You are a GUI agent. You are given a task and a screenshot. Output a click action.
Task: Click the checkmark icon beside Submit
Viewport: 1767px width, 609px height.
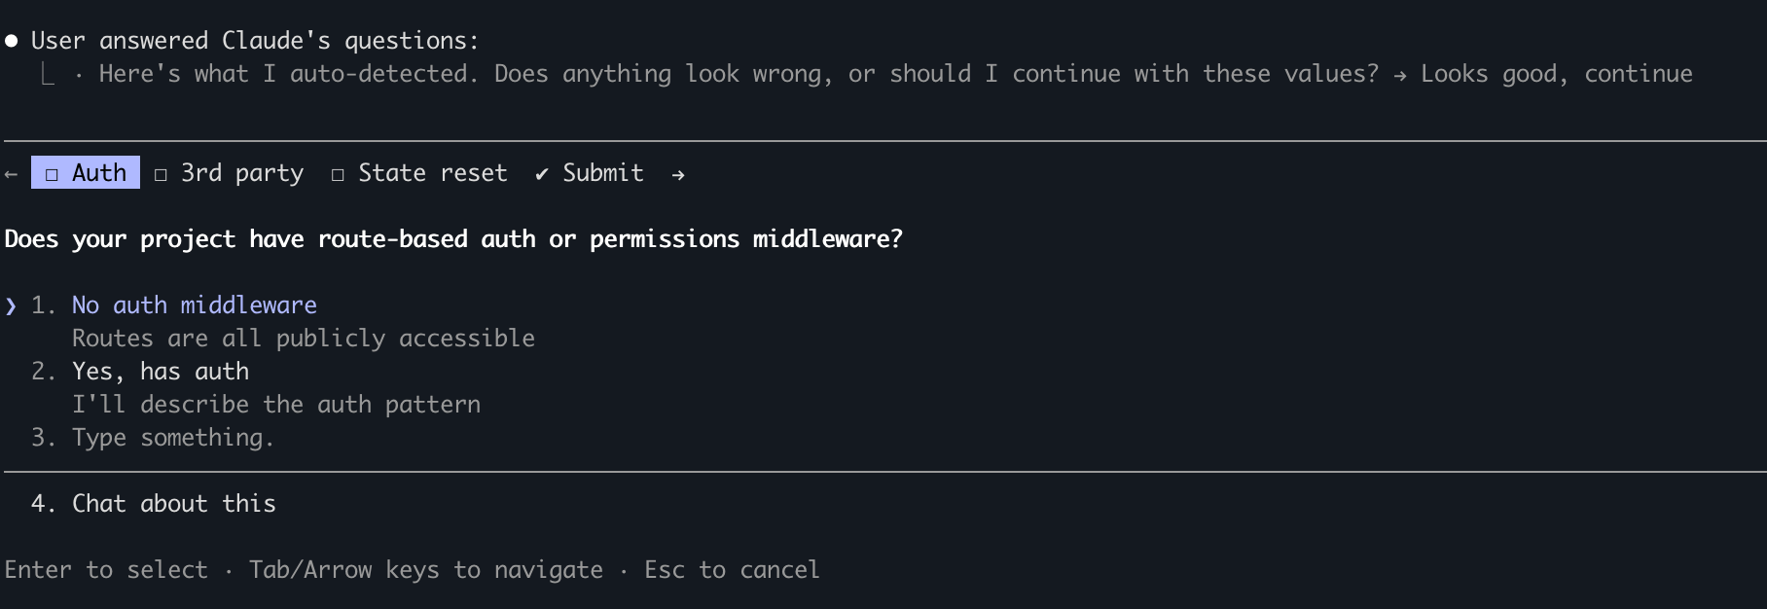[x=542, y=174]
